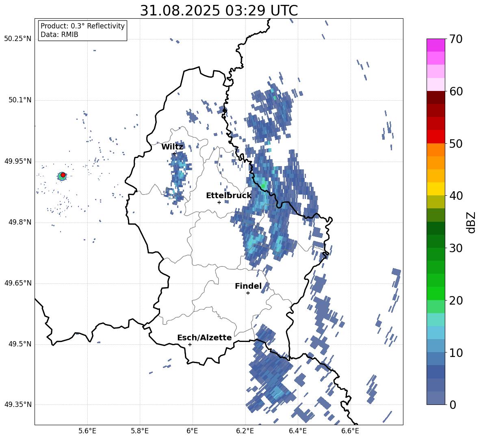481x439 pixels.
Task: Click the 5.8°E longitude label
Action: pos(140,431)
